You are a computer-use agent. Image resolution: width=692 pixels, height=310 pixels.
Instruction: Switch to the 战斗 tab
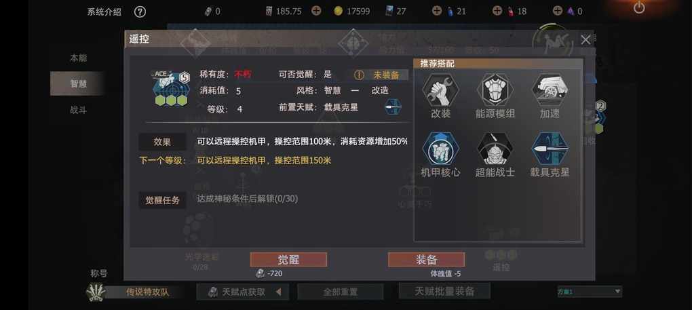coord(78,110)
